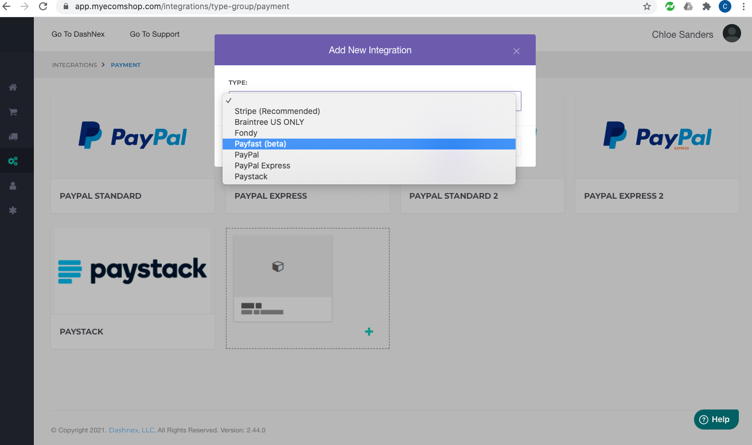This screenshot has height=445, width=752.
Task: Open the Paystack card
Action: point(133,289)
